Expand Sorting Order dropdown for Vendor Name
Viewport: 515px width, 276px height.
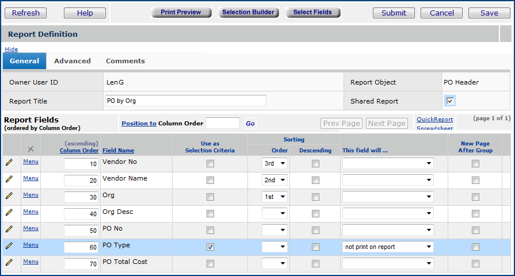(x=274, y=181)
